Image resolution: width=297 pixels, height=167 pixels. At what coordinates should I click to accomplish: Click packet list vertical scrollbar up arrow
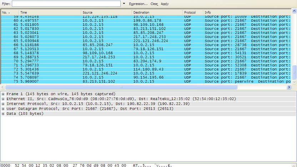[x=294, y=11]
